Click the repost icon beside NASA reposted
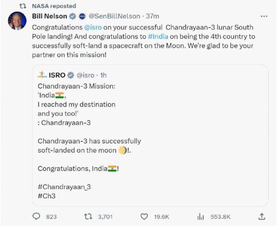 (x=24, y=6)
